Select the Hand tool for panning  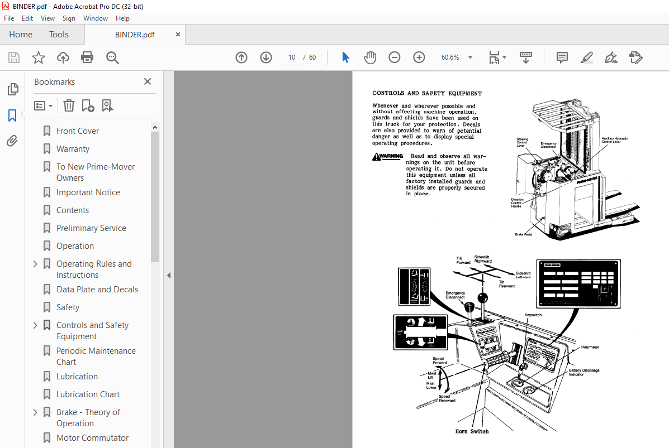point(370,57)
